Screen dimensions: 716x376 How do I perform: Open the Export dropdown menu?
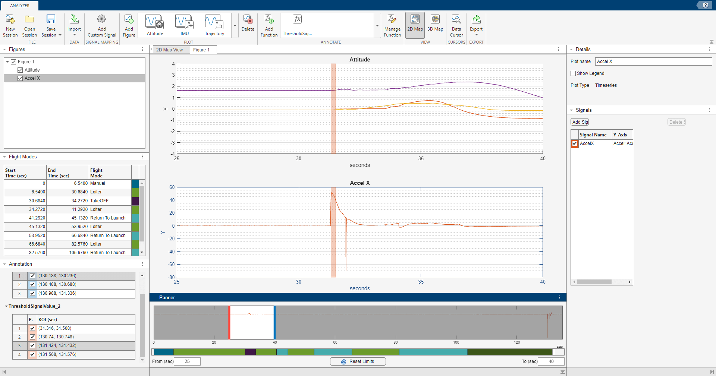[476, 34]
